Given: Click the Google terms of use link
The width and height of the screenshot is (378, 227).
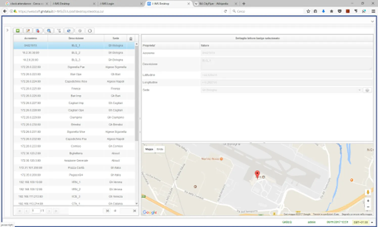Looking at the screenshot, I should 326,214.
